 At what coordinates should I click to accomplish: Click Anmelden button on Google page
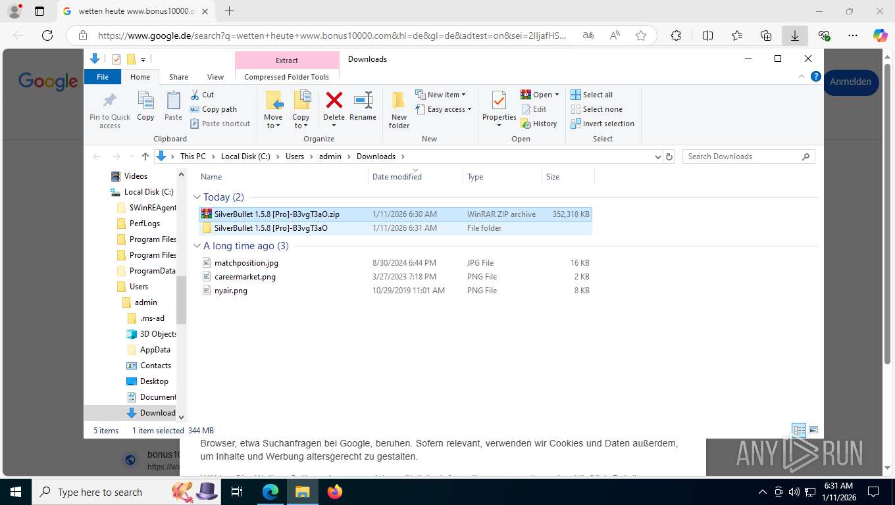(850, 82)
